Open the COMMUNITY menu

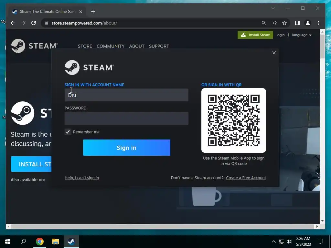point(111,46)
